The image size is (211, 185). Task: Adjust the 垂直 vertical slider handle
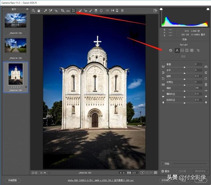pyautogui.click(x=184, y=67)
